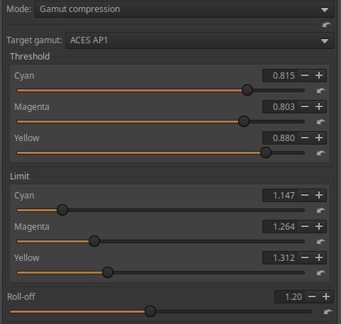Reset the Roll-off slider
341x324 pixels.
(x=328, y=312)
